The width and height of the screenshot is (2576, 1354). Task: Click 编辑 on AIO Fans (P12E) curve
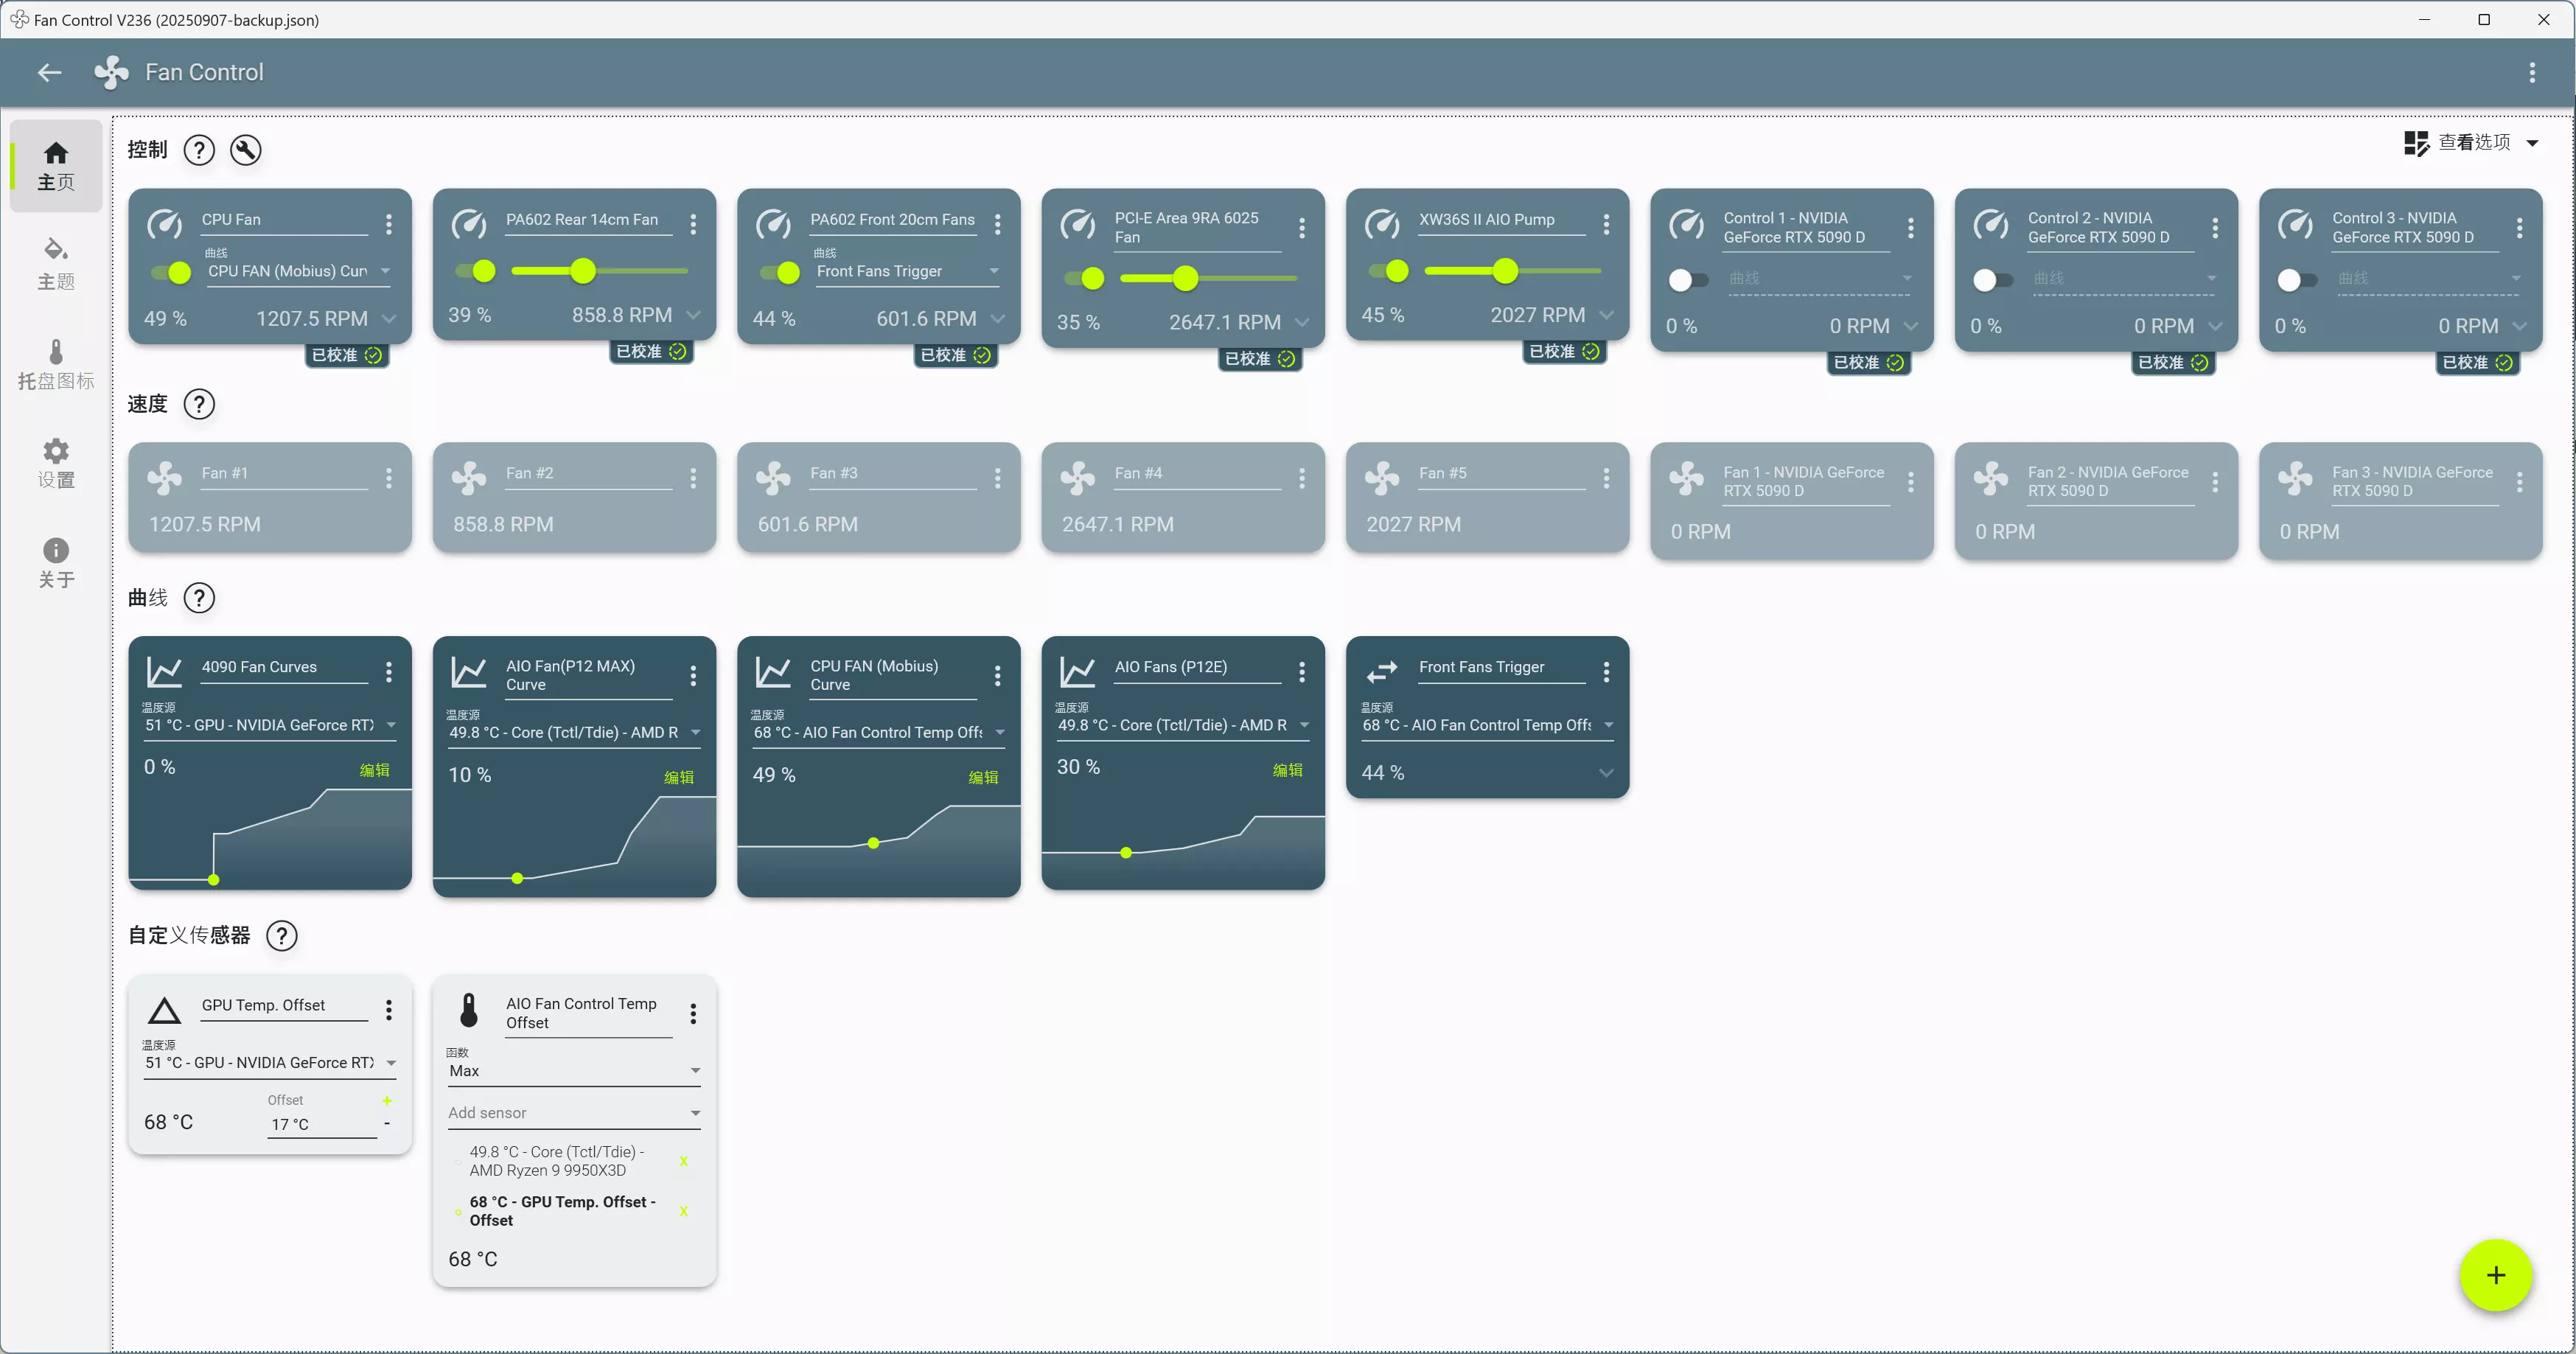tap(1287, 770)
